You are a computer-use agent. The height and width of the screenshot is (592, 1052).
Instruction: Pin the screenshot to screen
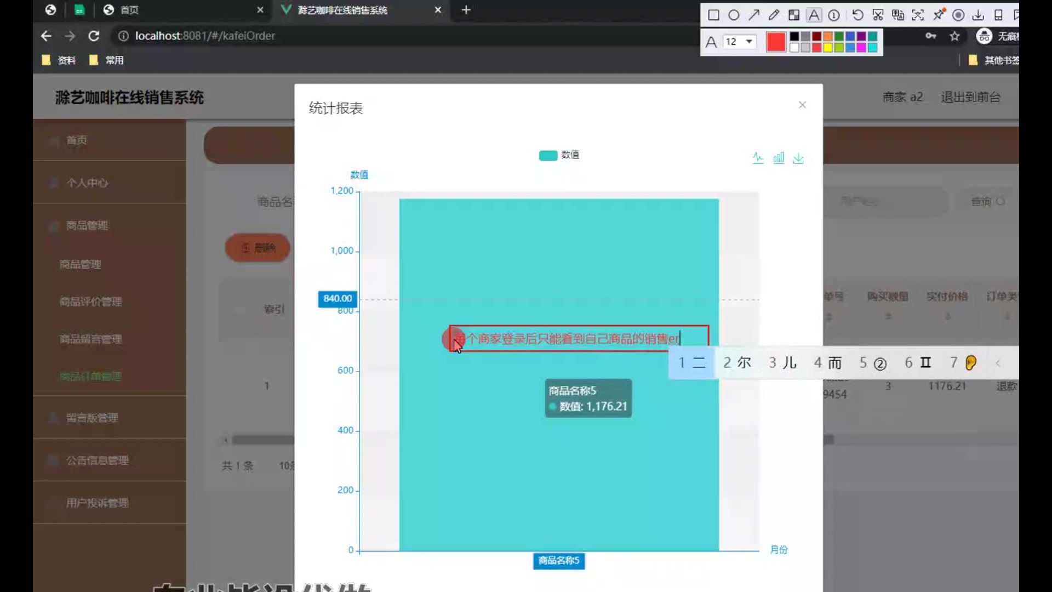click(x=939, y=15)
